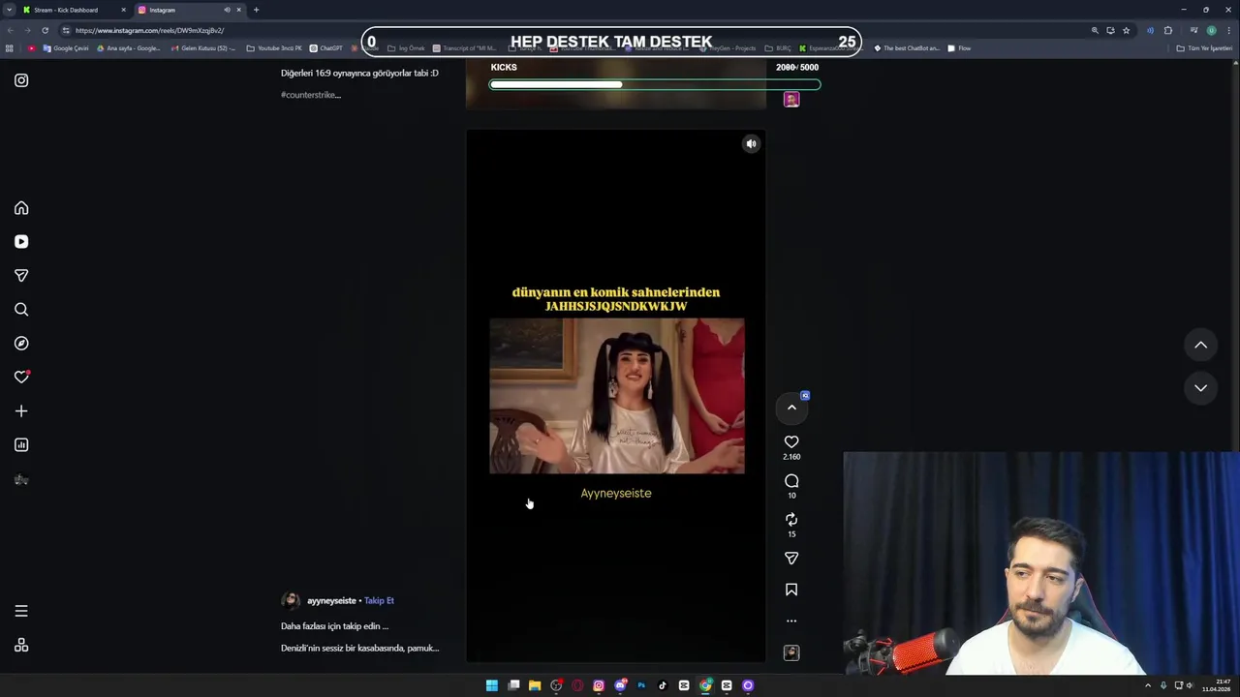Open the Reels section in sidebar
This screenshot has height=697, width=1240.
[21, 242]
